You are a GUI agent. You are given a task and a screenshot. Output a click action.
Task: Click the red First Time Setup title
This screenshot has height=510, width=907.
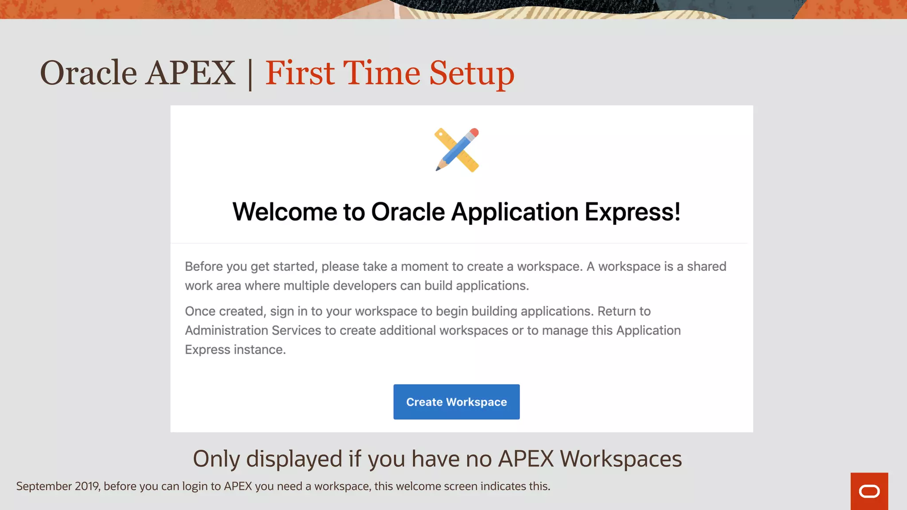pos(389,73)
